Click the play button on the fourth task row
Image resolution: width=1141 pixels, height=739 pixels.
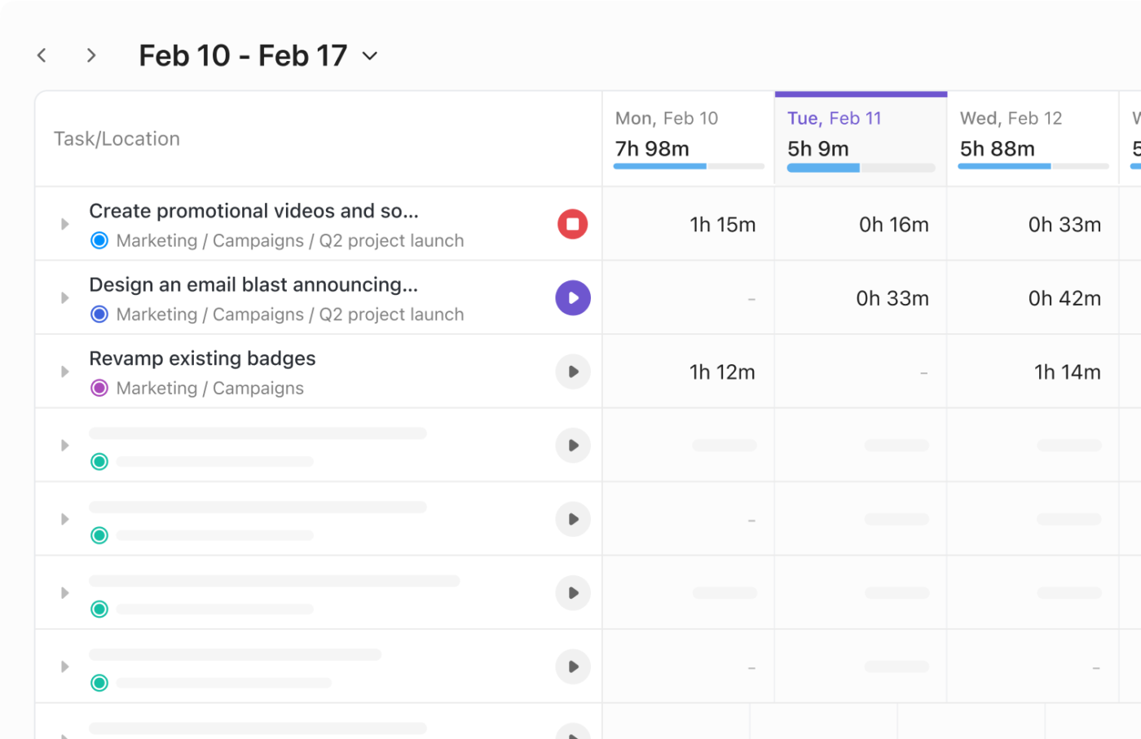coord(572,445)
